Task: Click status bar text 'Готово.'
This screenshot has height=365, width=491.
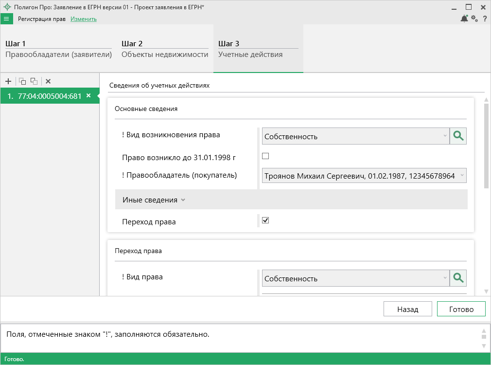Action: pos(14,359)
